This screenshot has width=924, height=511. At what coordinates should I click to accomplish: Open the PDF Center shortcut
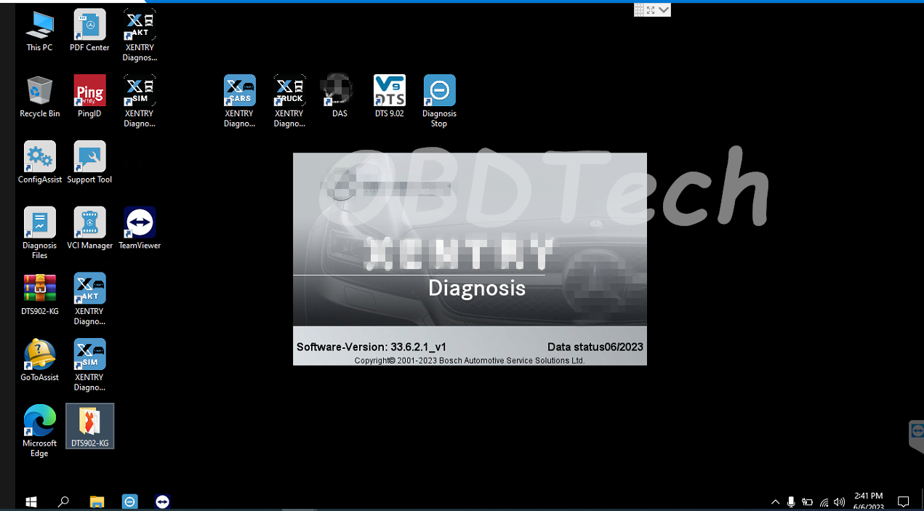[x=89, y=31]
